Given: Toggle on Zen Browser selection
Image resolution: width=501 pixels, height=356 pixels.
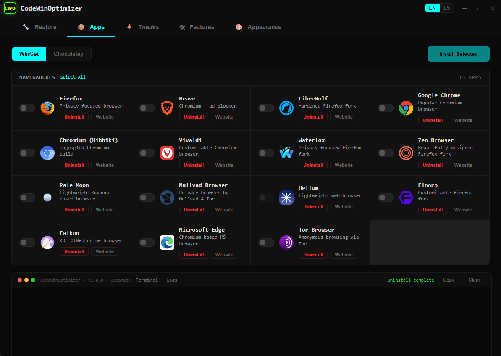Looking at the screenshot, I should [x=386, y=153].
